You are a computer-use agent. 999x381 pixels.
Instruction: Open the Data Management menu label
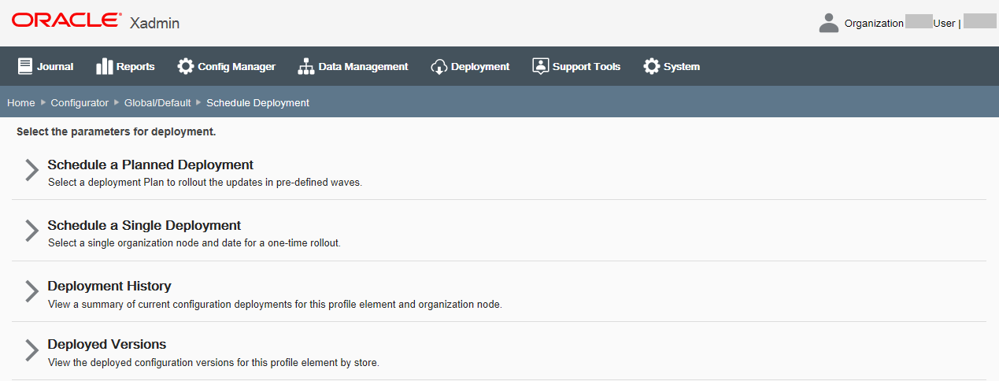click(363, 67)
